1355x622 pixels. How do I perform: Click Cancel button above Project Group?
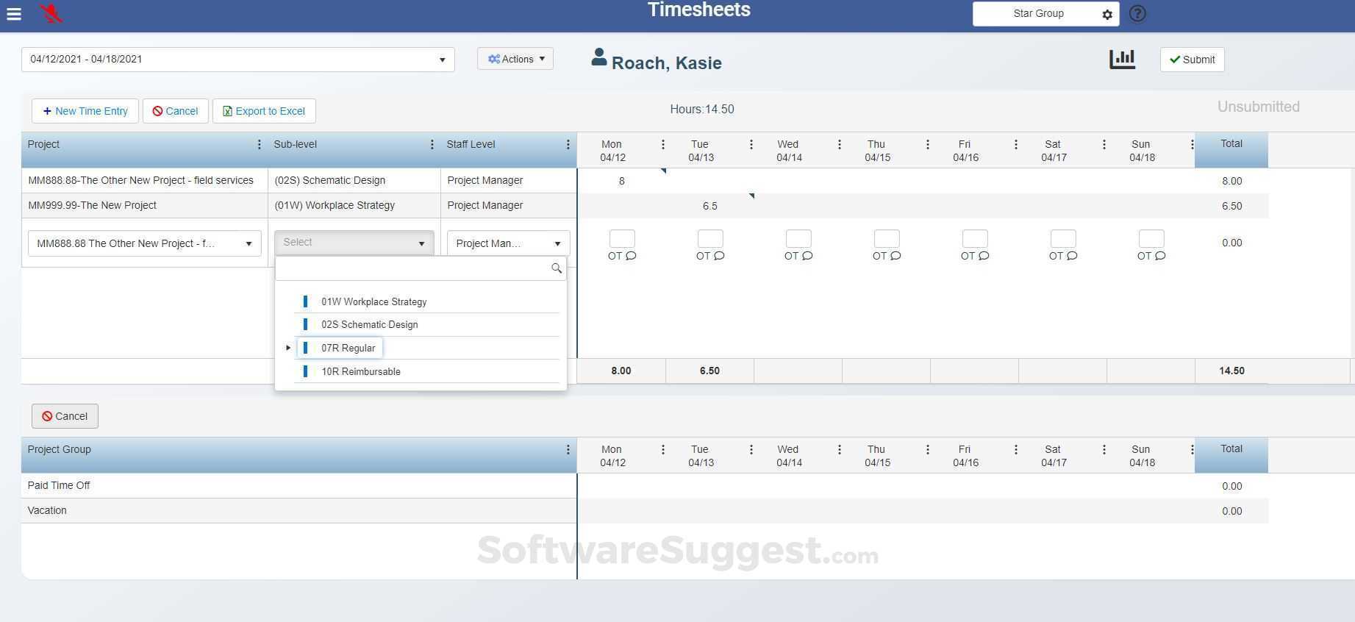click(65, 416)
